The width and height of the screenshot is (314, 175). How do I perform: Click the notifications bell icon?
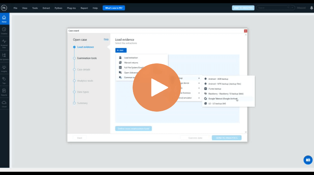click(x=311, y=8)
